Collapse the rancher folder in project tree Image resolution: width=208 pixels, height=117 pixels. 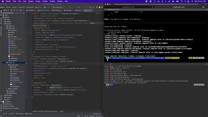tap(3, 24)
